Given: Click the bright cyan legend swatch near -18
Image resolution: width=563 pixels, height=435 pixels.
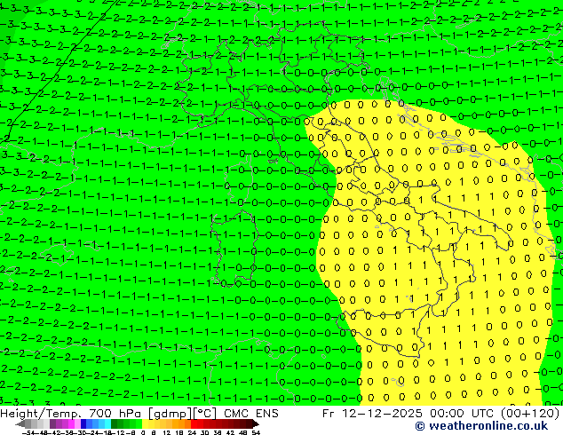Looking at the screenshot, I should point(108,423).
